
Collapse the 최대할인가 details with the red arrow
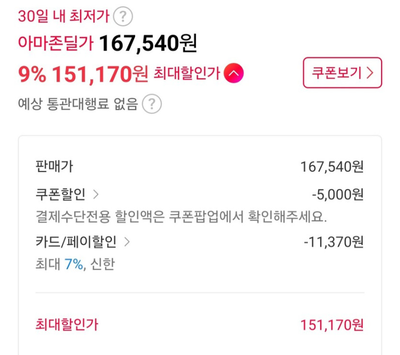pos(234,73)
